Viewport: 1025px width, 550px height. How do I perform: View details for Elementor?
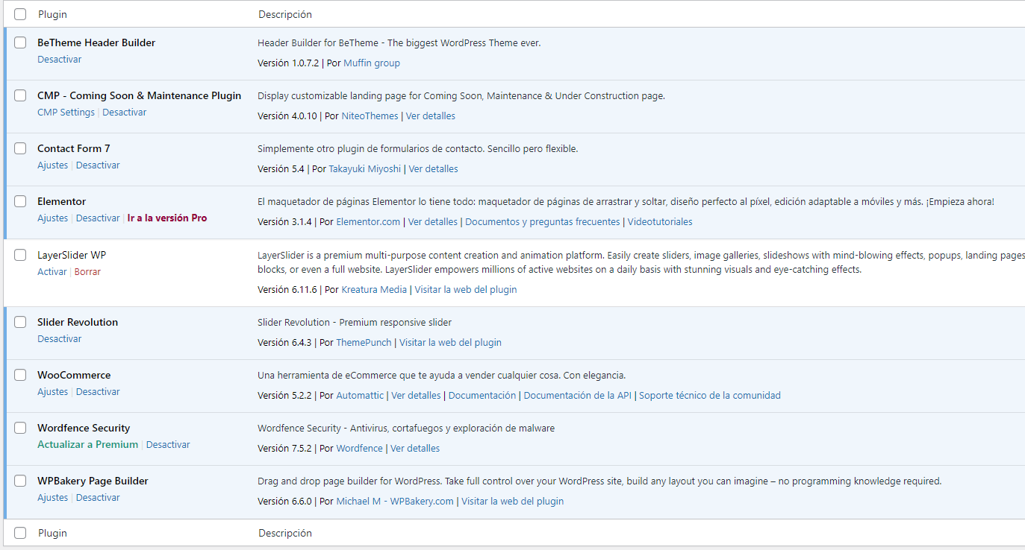click(433, 222)
